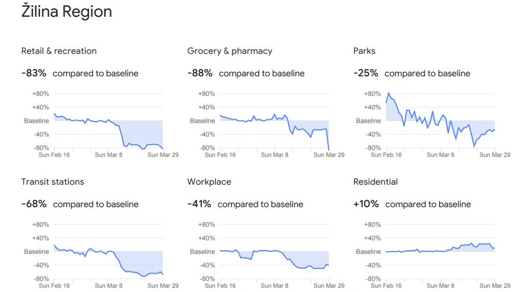The width and height of the screenshot is (520, 292).
Task: Click the +10% residential value
Action: [366, 204]
